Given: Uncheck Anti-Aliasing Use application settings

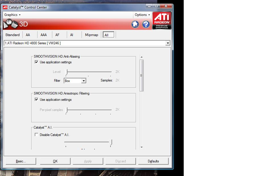Looking at the screenshot, I should [x=36, y=62].
